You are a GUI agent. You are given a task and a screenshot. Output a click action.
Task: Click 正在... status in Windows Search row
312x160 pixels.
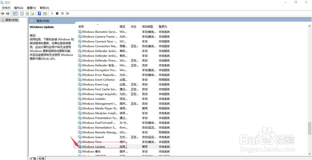(134, 137)
